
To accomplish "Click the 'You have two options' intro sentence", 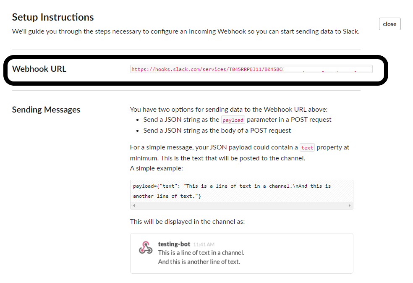I will point(227,110).
